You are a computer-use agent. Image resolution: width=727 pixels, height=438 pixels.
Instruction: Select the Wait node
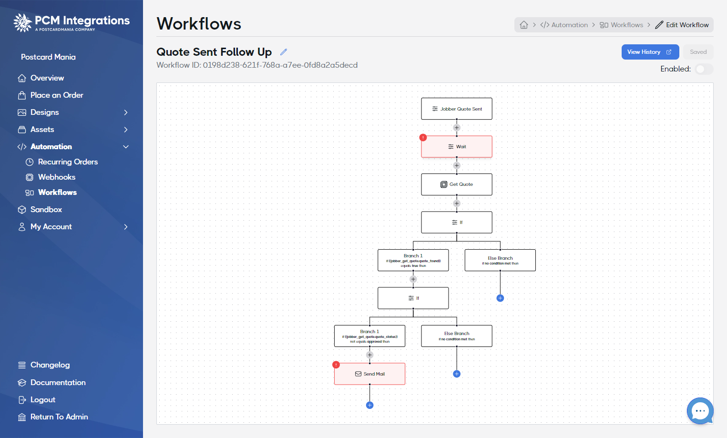tap(457, 147)
